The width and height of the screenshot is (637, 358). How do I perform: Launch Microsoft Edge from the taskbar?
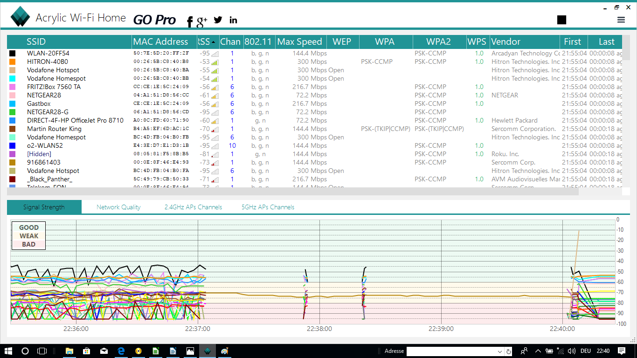point(121,351)
